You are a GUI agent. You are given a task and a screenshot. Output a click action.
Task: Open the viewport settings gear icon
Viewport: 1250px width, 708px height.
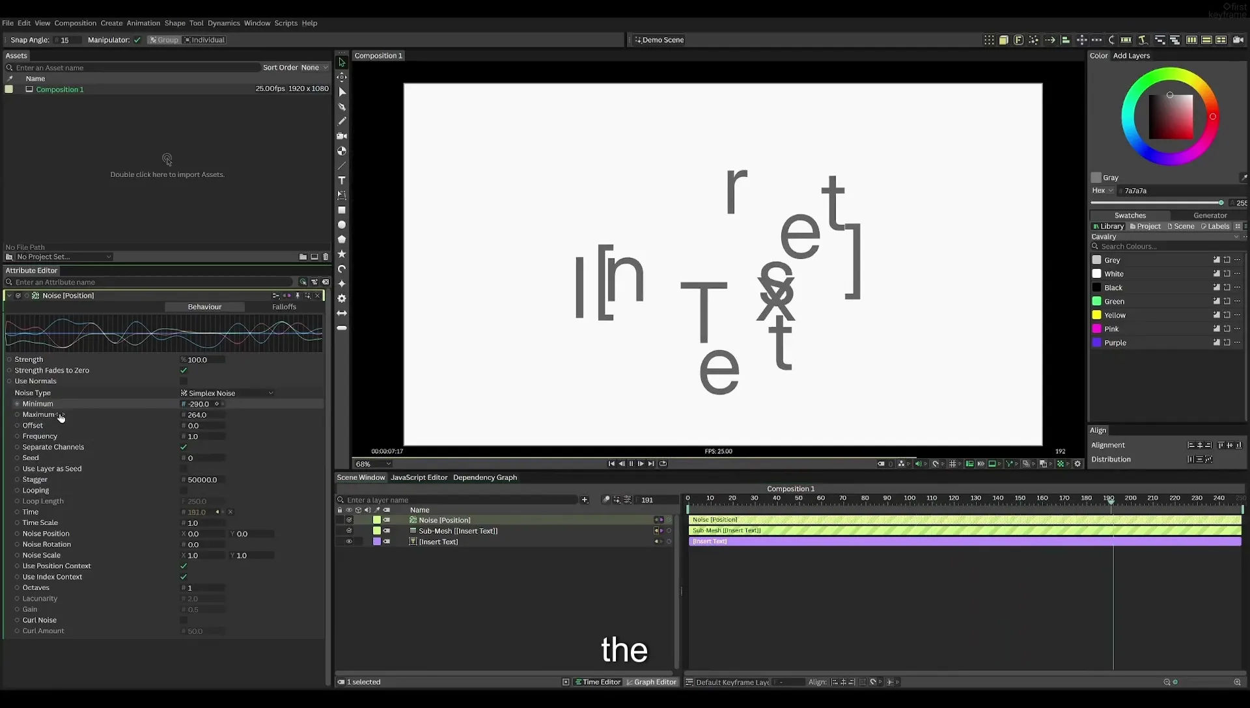pyautogui.click(x=1077, y=464)
